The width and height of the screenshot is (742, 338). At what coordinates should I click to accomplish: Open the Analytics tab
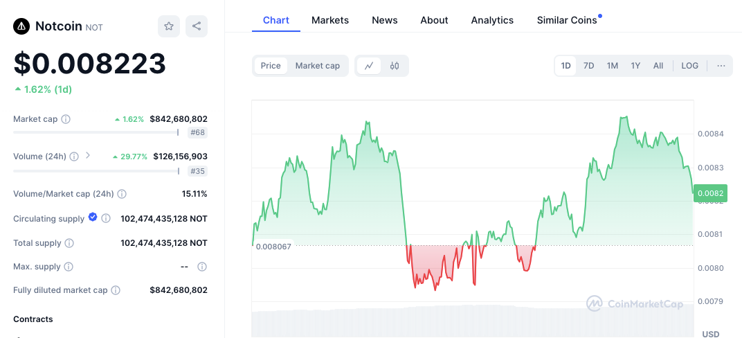(x=492, y=20)
